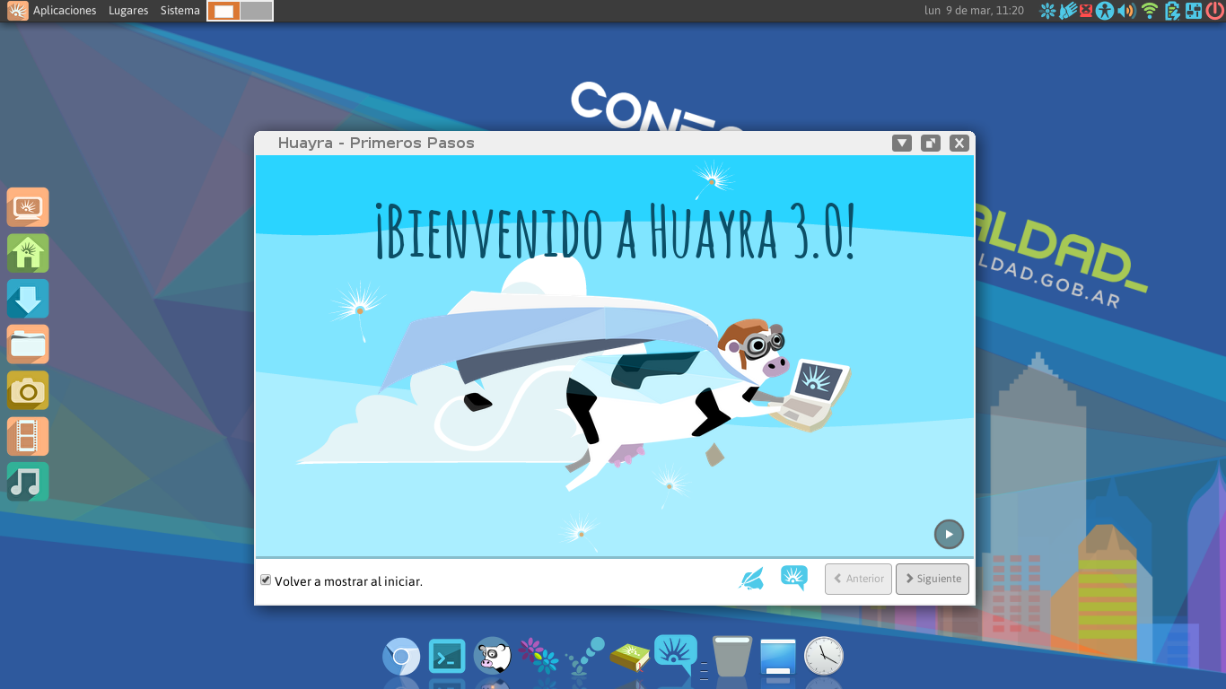Click the cow face dock icon
Image resolution: width=1226 pixels, height=689 pixels.
(493, 657)
